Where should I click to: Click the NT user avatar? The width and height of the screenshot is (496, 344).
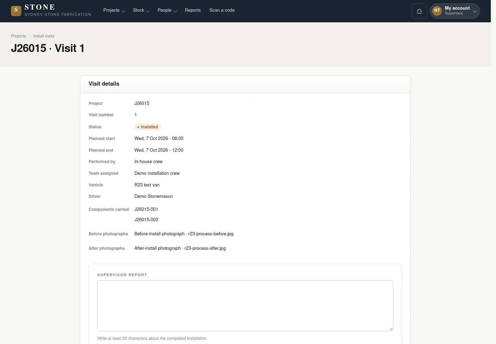[437, 11]
